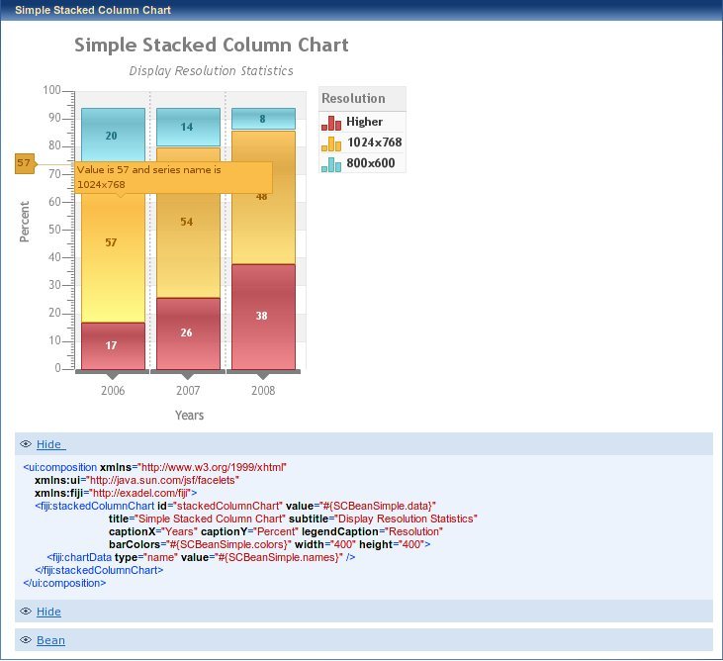Expand the Bean source section
Screen dimensions: 723x661
[x=50, y=640]
